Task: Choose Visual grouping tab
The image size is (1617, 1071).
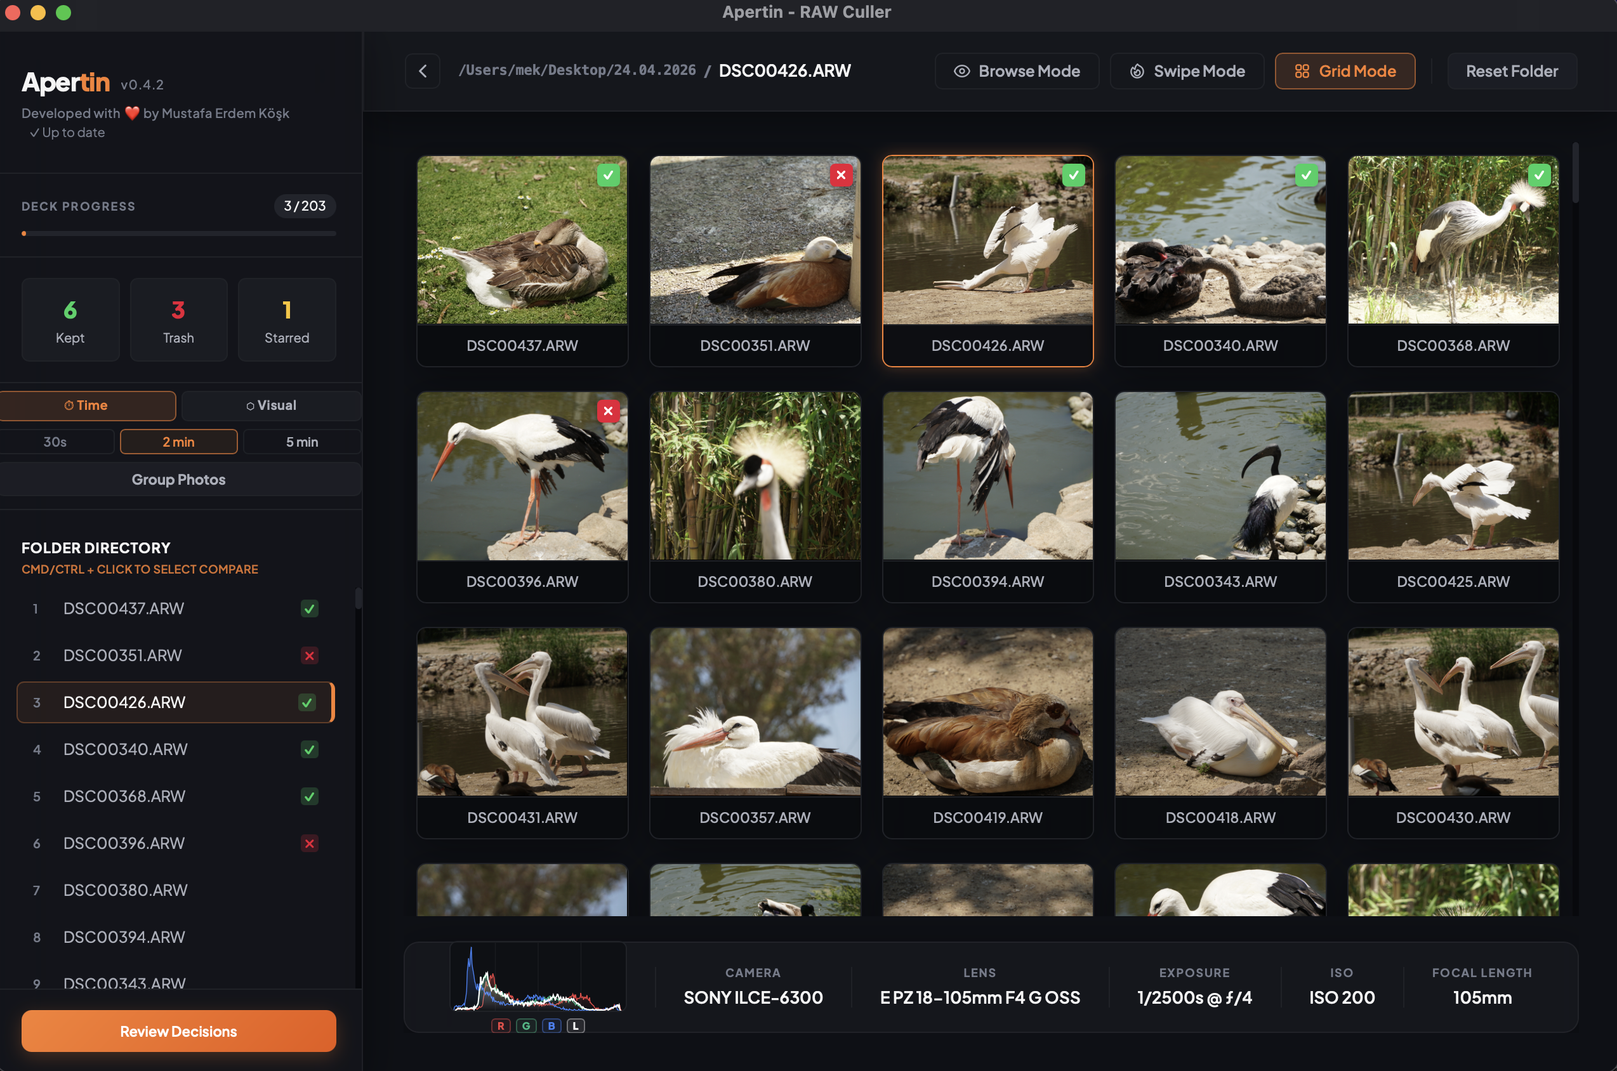Action: coord(271,405)
